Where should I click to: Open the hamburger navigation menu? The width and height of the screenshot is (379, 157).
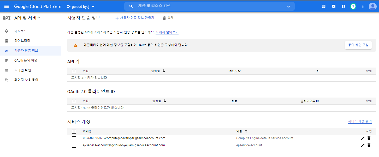[7, 7]
